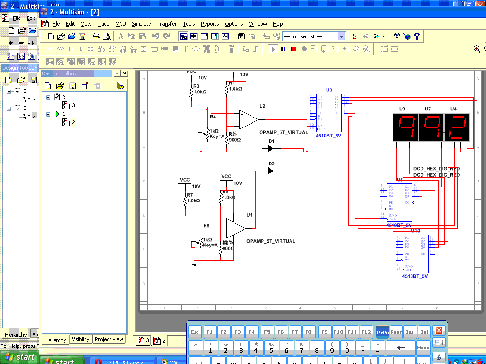Open the Find magnifier icon

(396, 36)
